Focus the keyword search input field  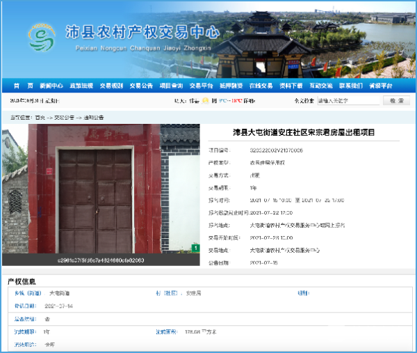click(348, 101)
